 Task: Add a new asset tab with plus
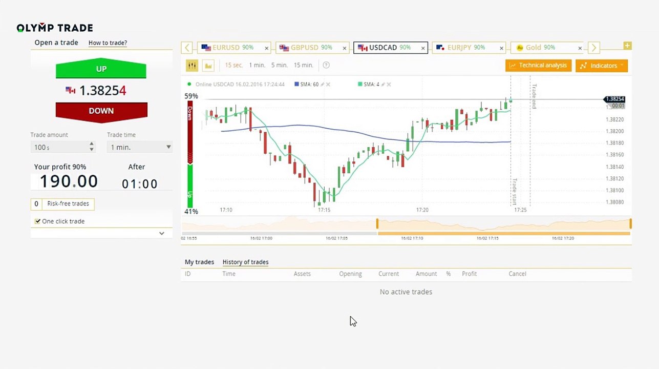coord(627,46)
